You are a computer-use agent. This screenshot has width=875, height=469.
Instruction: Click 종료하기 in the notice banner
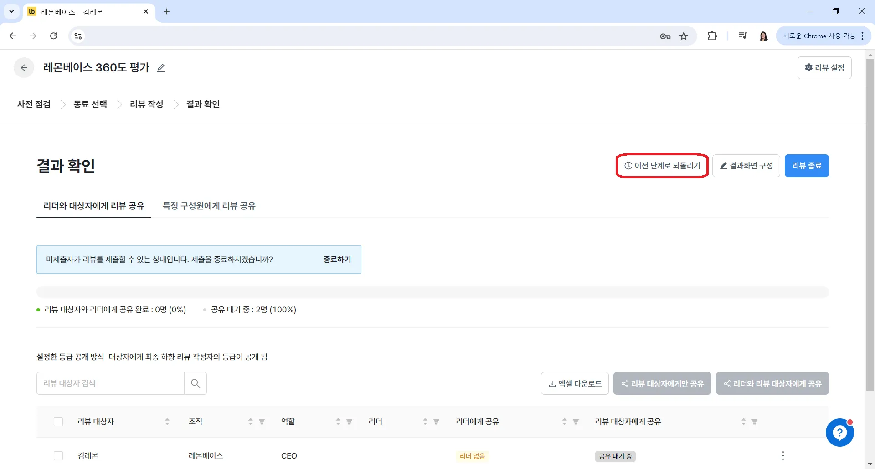[337, 260]
